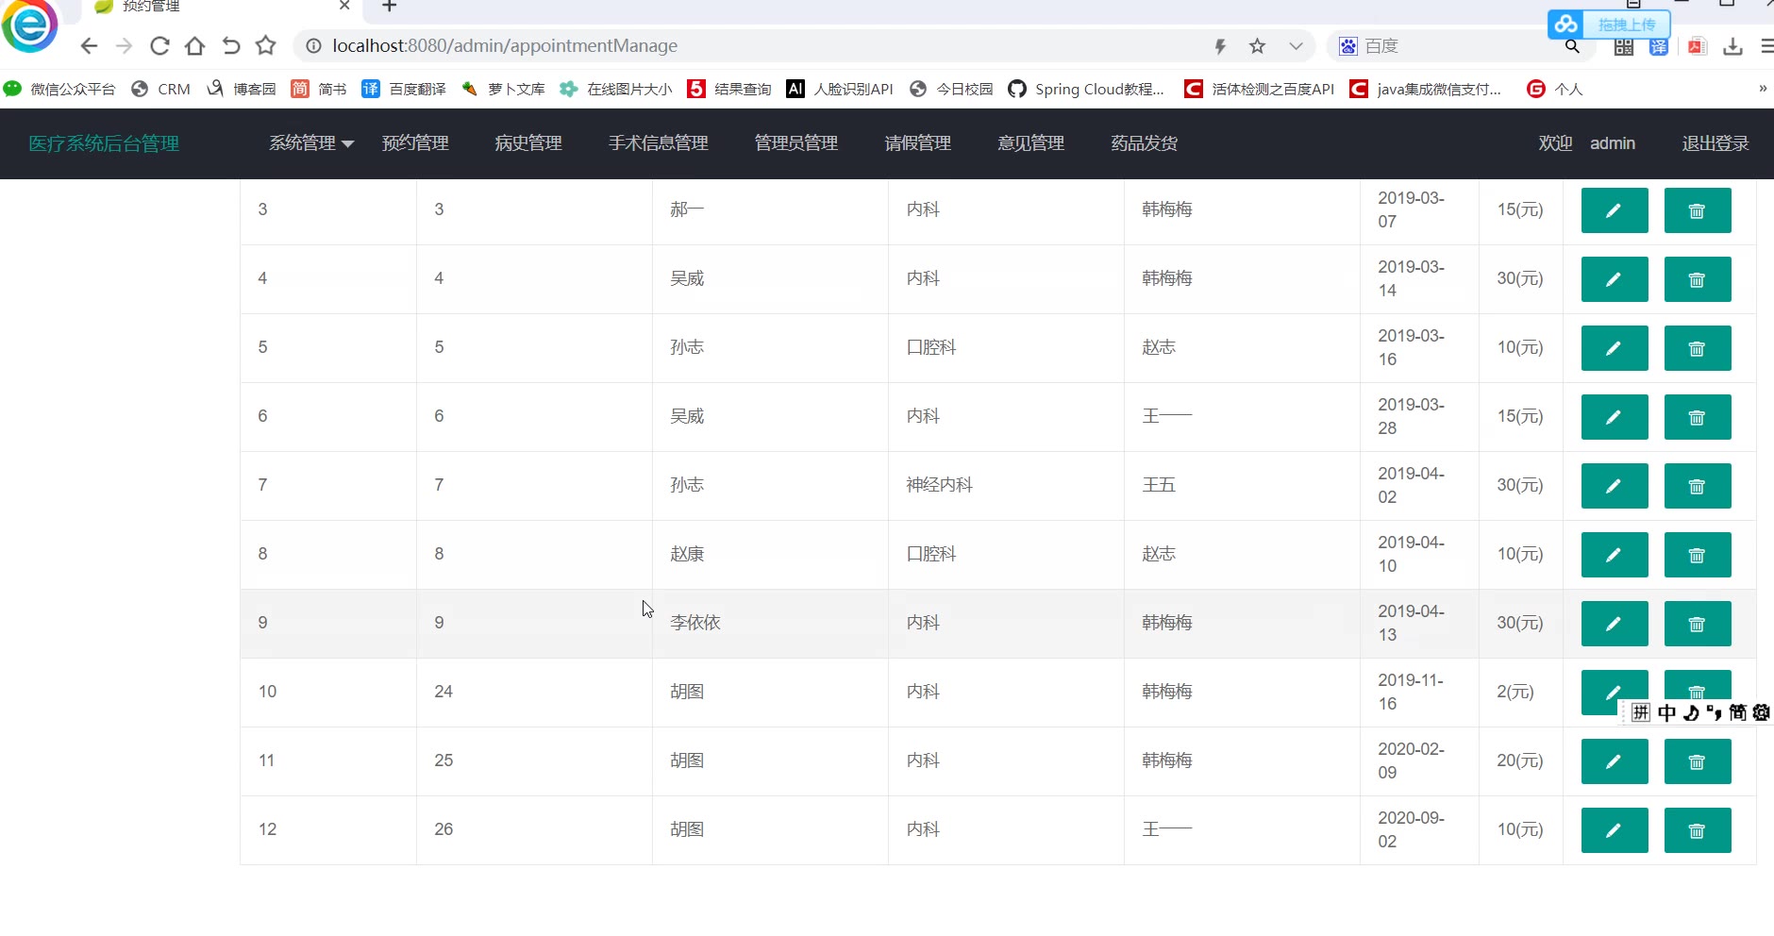Go back to previous page

point(89,45)
